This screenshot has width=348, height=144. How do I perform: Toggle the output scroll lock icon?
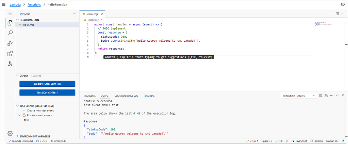point(326,96)
